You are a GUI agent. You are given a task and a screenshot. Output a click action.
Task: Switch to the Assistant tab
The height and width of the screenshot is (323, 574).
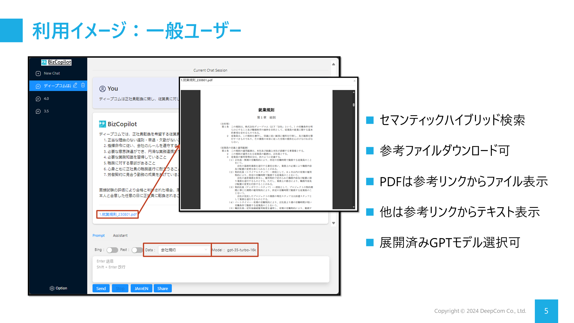(x=120, y=236)
